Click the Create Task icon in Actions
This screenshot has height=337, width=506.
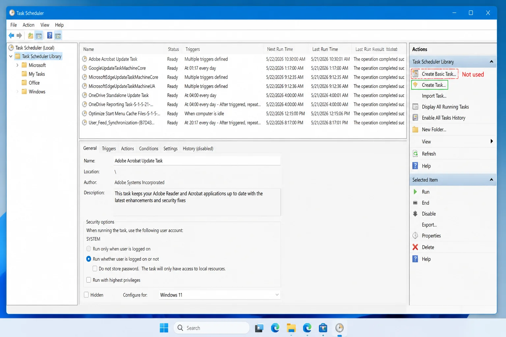(x=415, y=85)
